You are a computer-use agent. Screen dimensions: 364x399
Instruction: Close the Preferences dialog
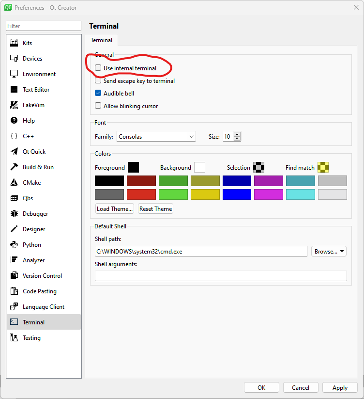coord(356,7)
